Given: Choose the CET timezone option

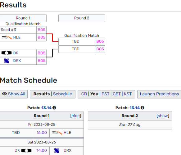Looking at the screenshot, I should click(x=117, y=94).
